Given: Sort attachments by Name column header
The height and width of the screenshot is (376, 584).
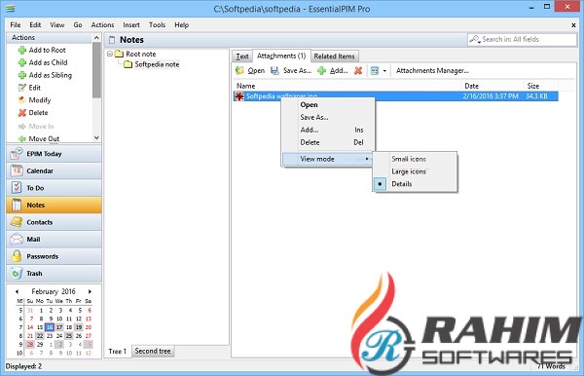Looking at the screenshot, I should point(347,86).
